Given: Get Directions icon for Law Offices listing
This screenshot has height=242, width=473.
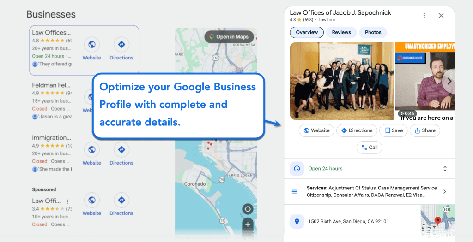Looking at the screenshot, I should (121, 45).
